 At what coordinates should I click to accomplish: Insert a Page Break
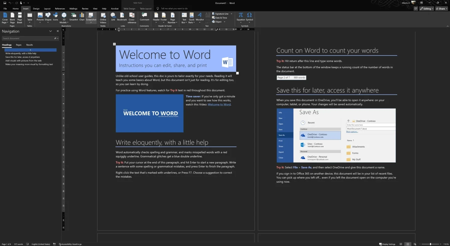[20, 18]
